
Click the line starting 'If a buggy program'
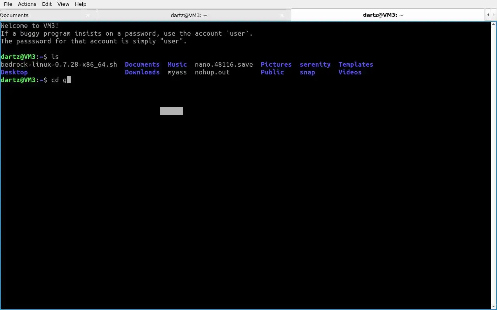(x=127, y=33)
